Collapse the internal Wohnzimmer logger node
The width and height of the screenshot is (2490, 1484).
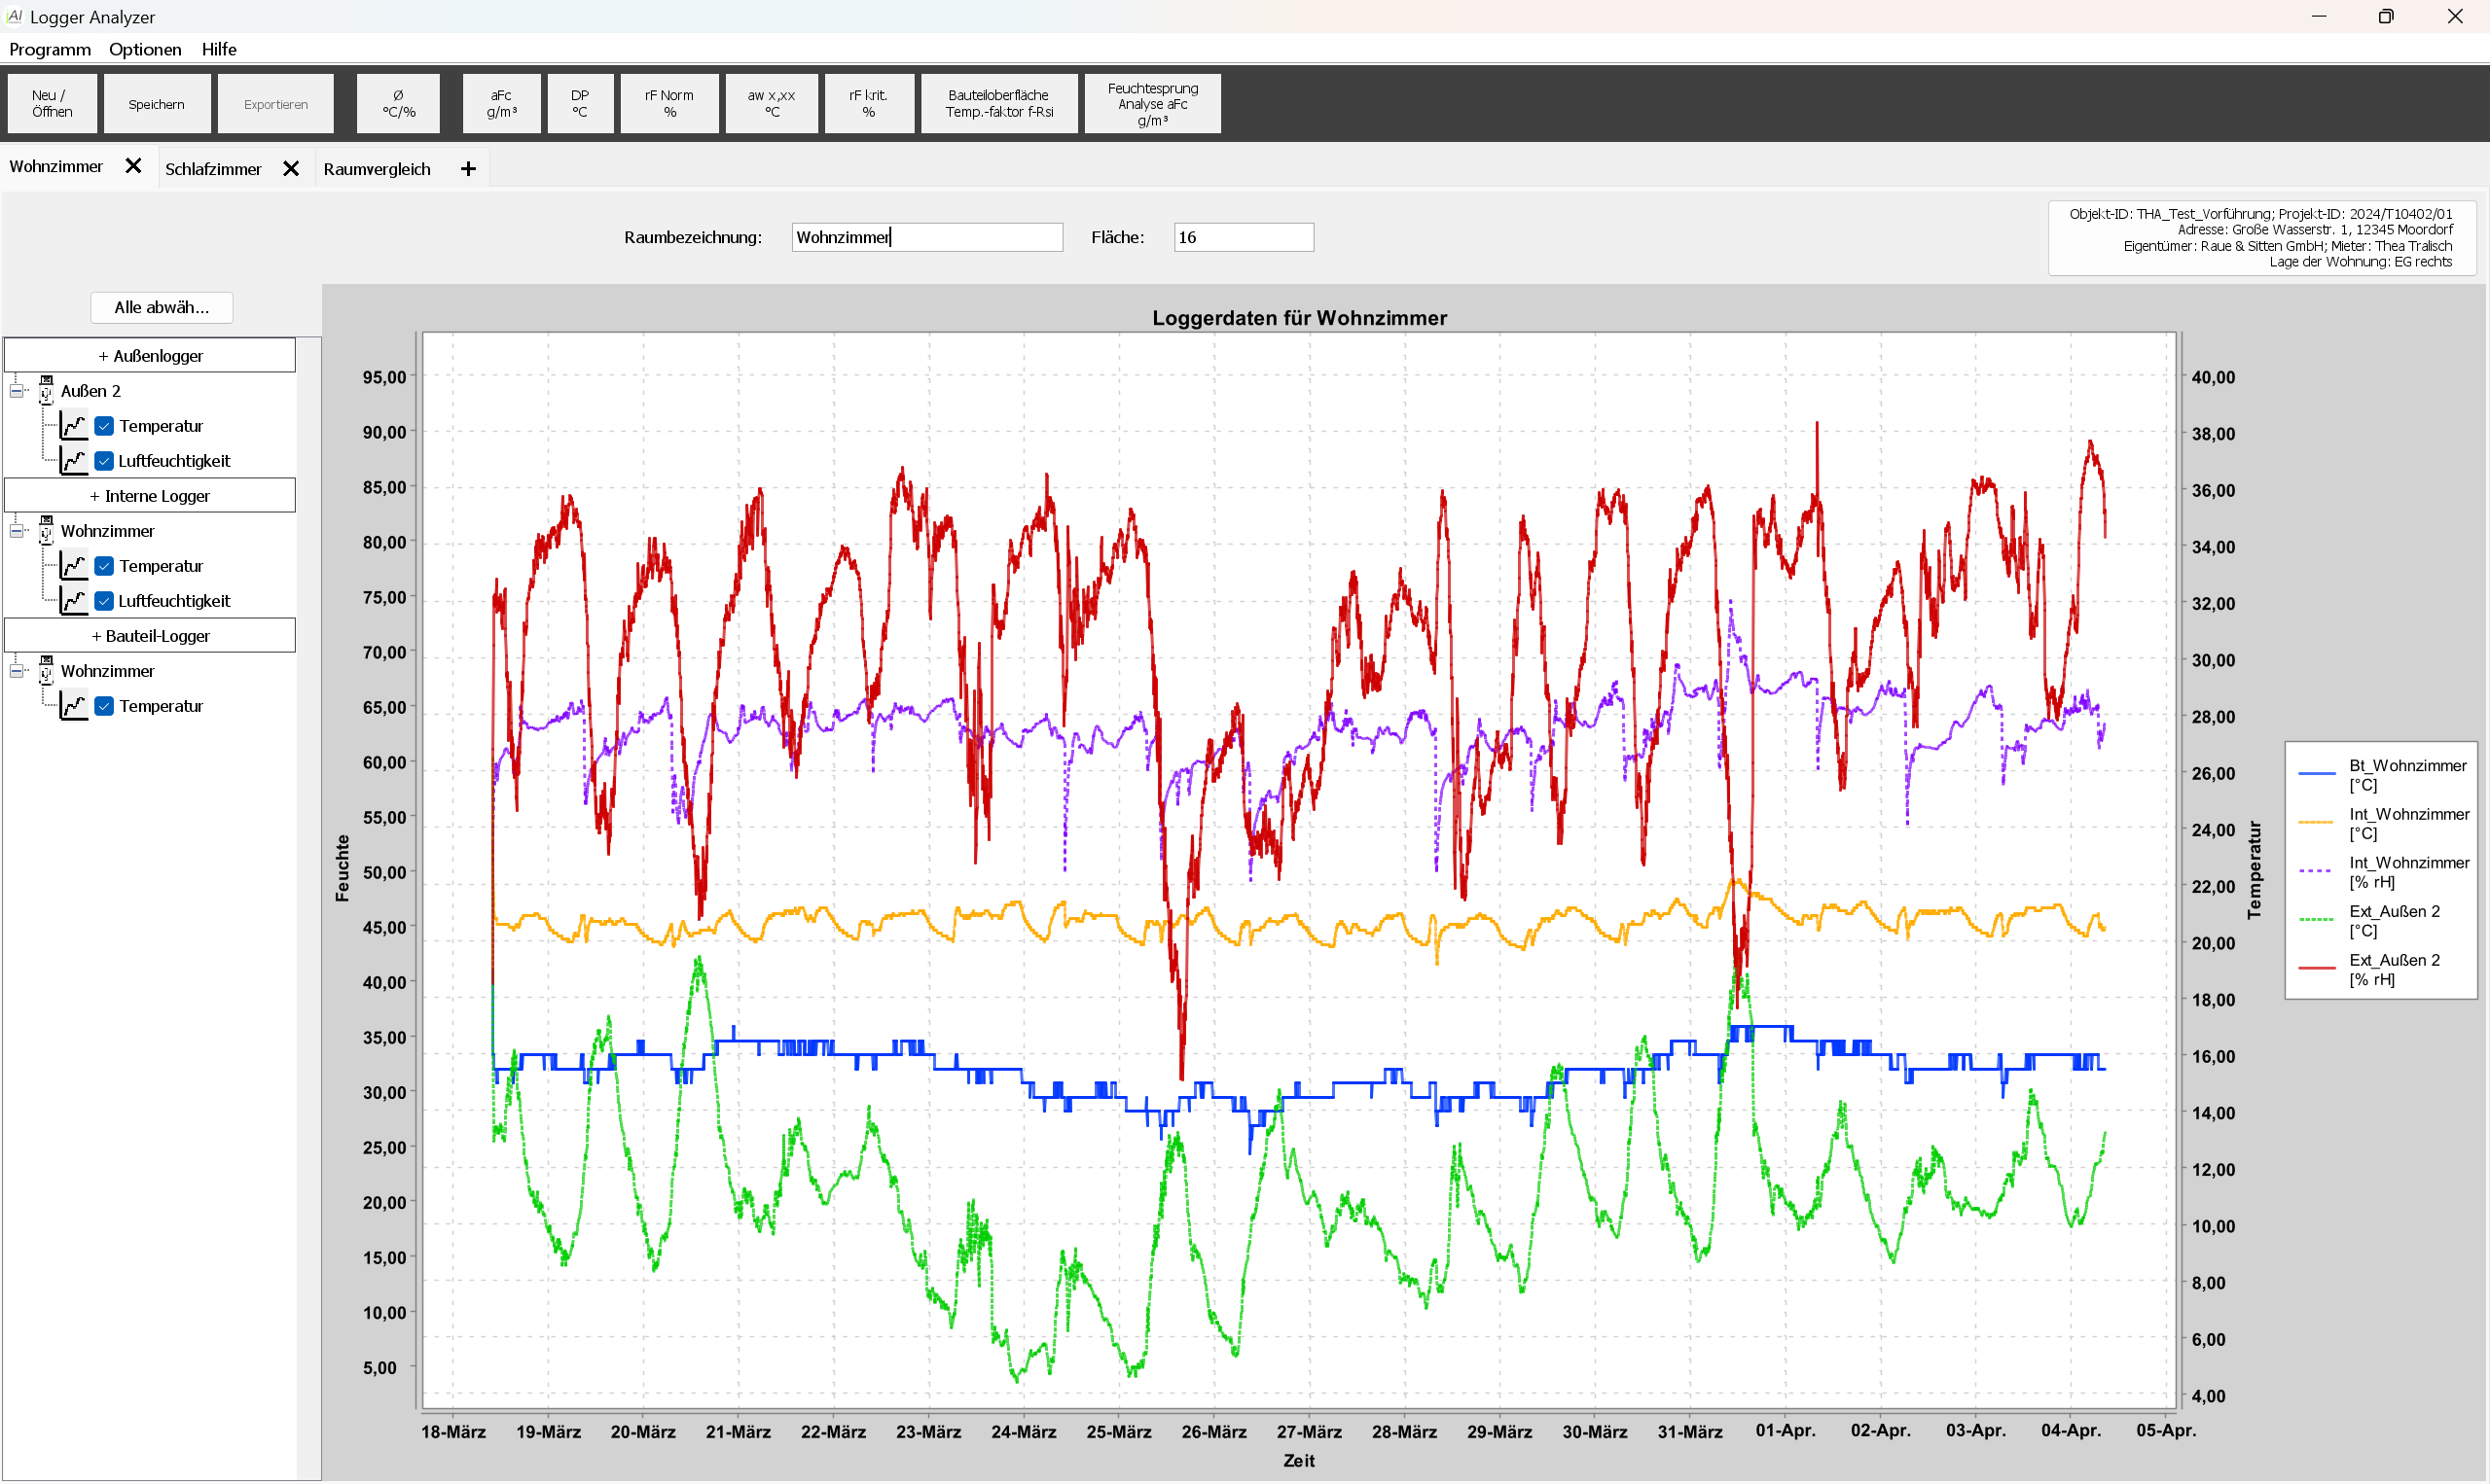17,531
